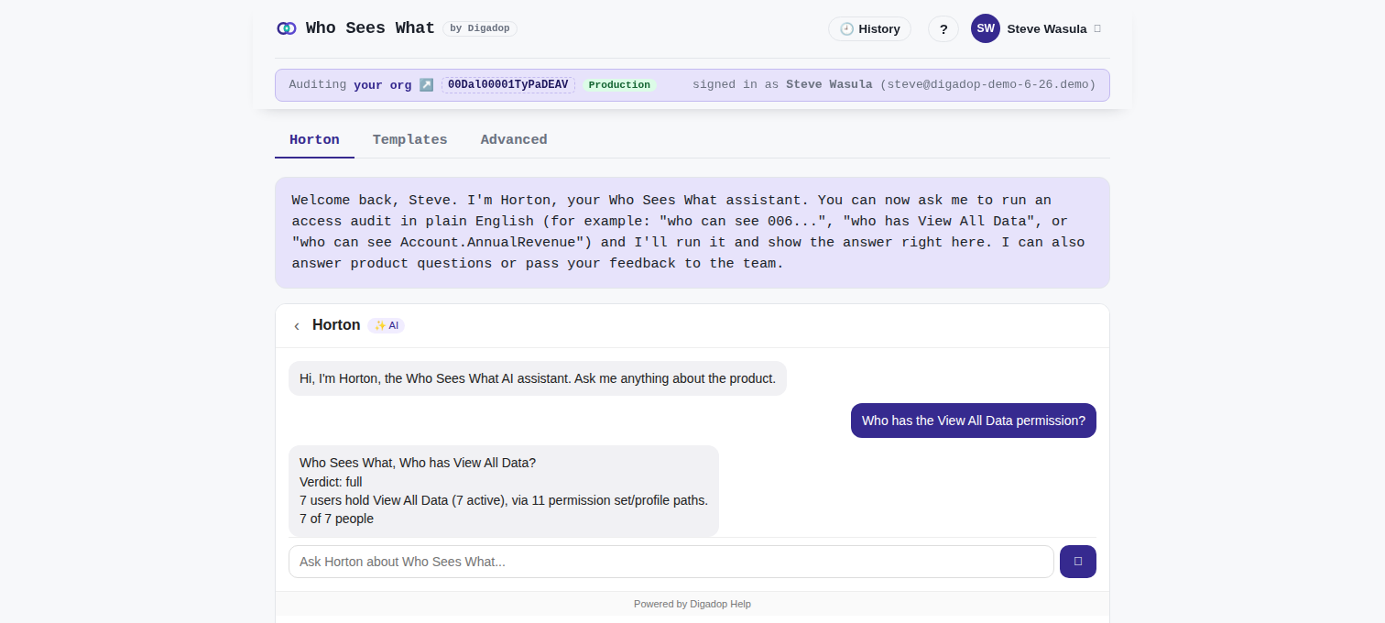The image size is (1385, 623).
Task: Click the 'by Digadop' badge
Action: pos(480,28)
